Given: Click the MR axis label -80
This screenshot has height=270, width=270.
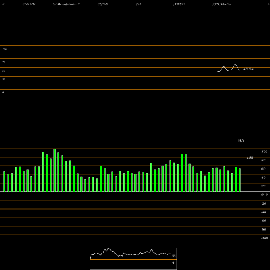Looking at the screenshot, I should 264,230.
